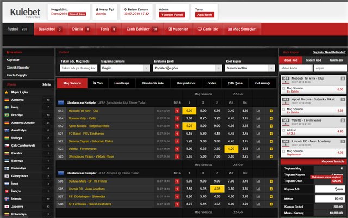
Task: Switch to the İlk Yarı tab
Action: point(98,83)
